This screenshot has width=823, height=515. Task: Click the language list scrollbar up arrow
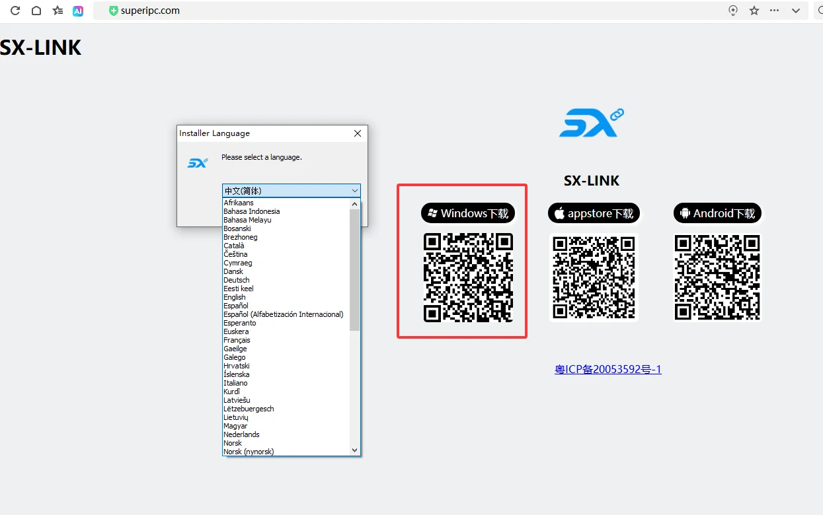355,204
